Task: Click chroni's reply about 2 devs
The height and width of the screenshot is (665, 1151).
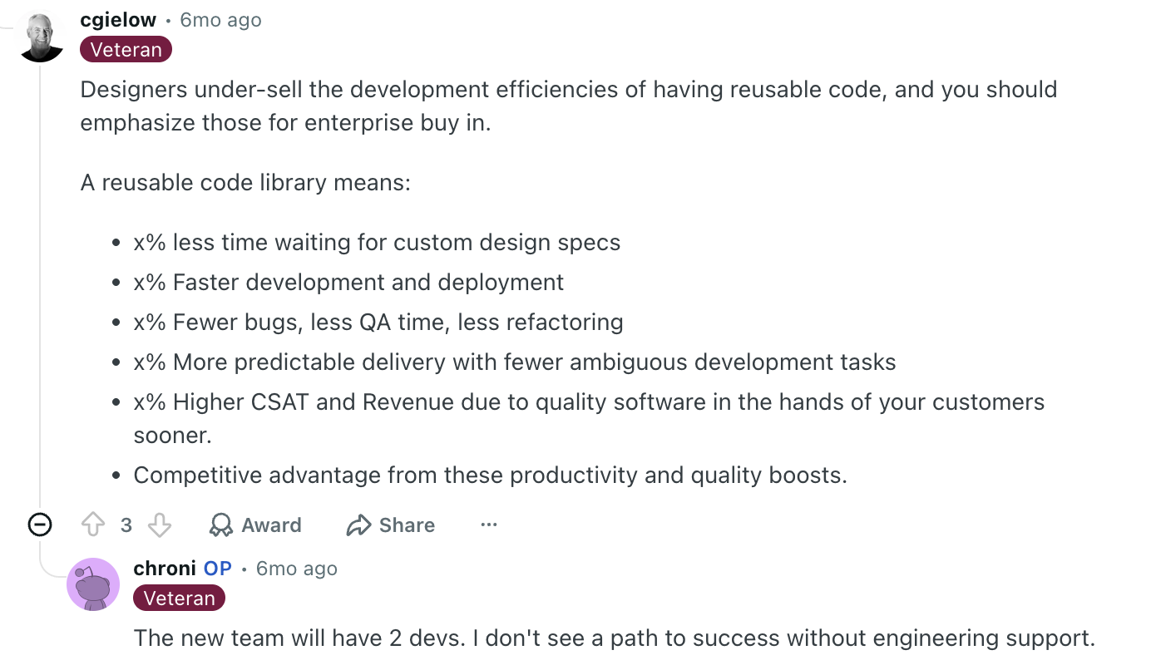Action: [x=615, y=638]
